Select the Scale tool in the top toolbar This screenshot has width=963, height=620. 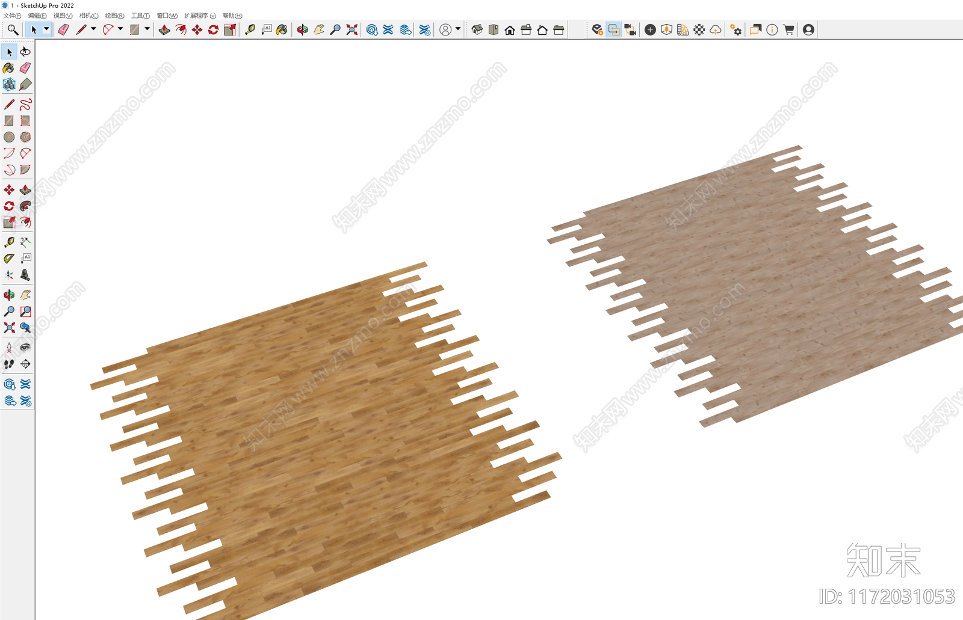point(229,29)
